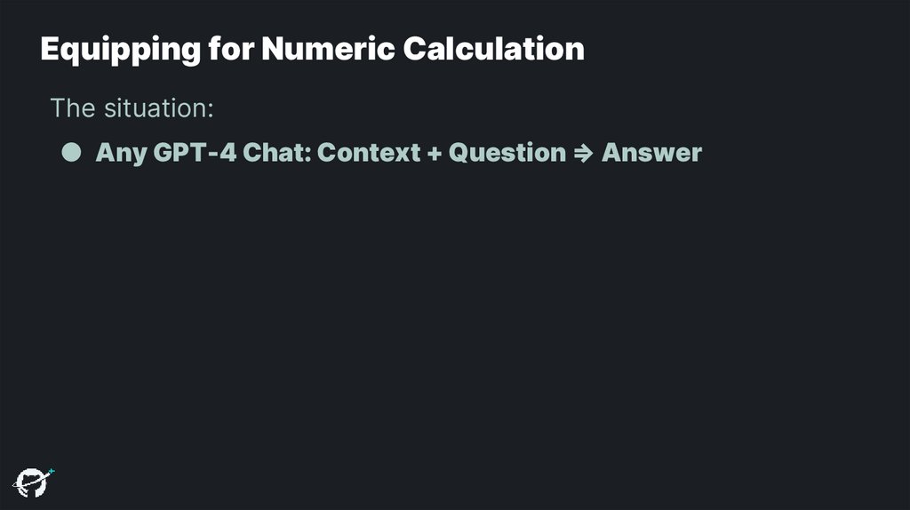Screen dimensions: 910x510
Task: Click the double arrow symbol before Answer
Action: tap(583, 153)
